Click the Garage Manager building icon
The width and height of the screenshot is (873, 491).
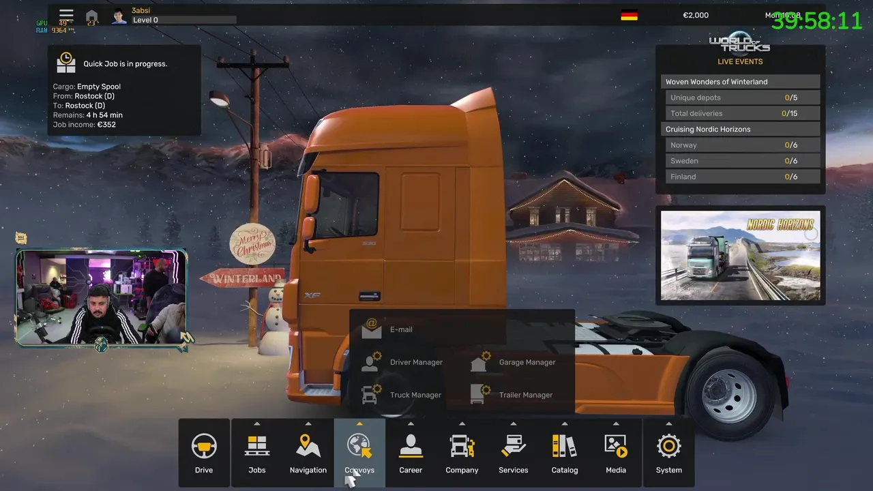(480, 361)
